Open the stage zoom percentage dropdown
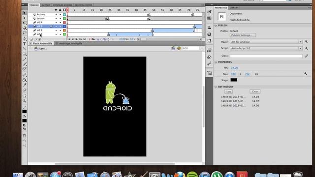The height and width of the screenshot is (177, 315). tap(202, 48)
